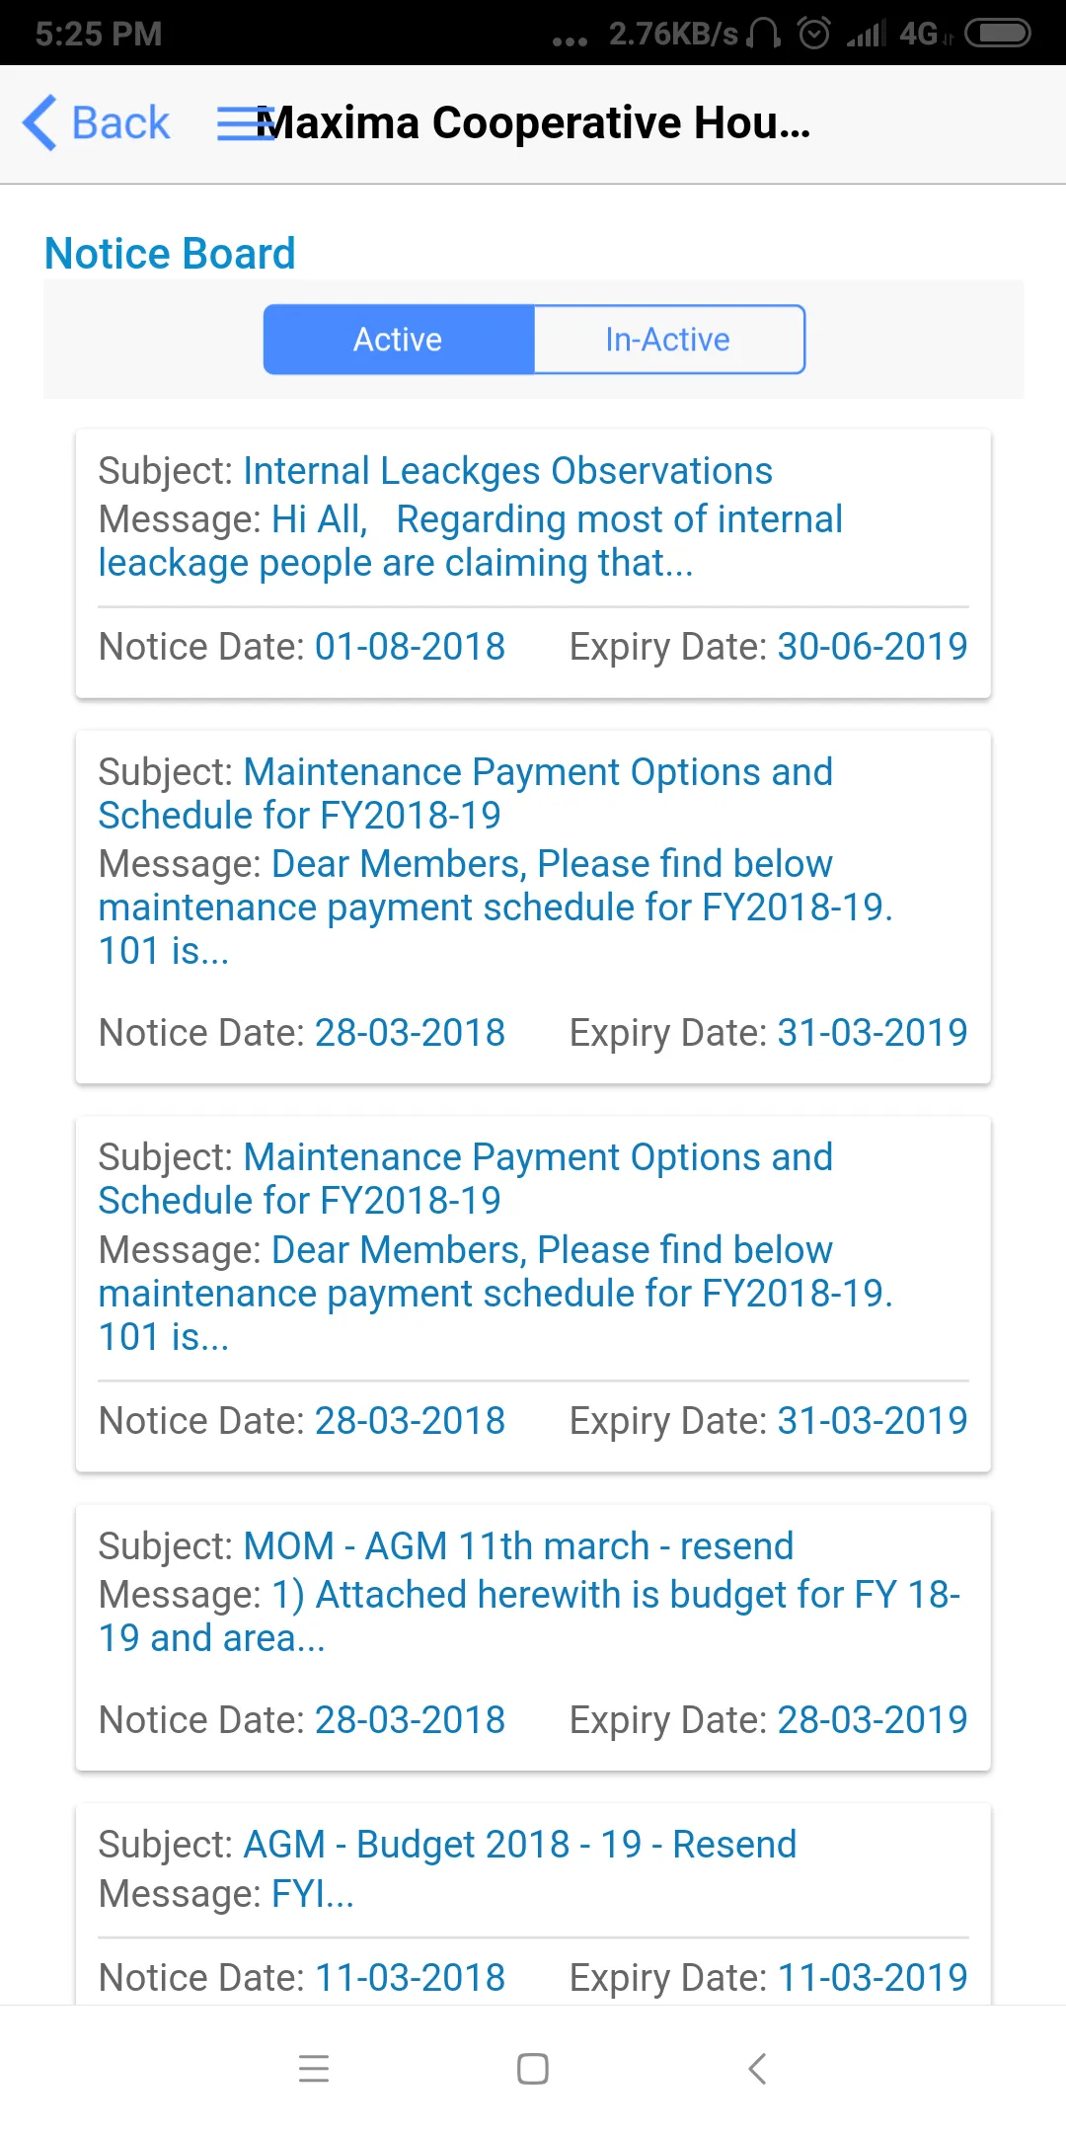Open MOM - AGM 11th march notice
Viewport: 1066px width, 2133px height.
click(533, 1637)
